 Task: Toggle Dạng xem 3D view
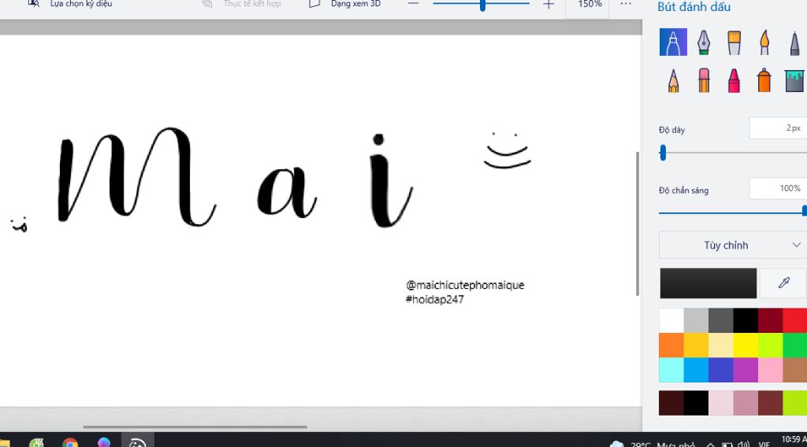pyautogui.click(x=345, y=4)
